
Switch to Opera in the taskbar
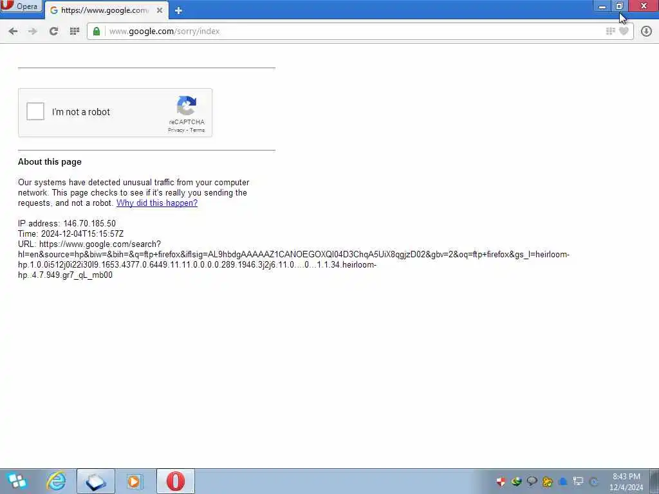(x=175, y=481)
